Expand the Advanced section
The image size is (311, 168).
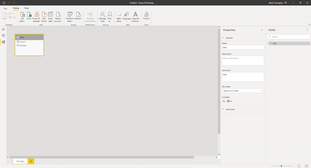[223, 109]
